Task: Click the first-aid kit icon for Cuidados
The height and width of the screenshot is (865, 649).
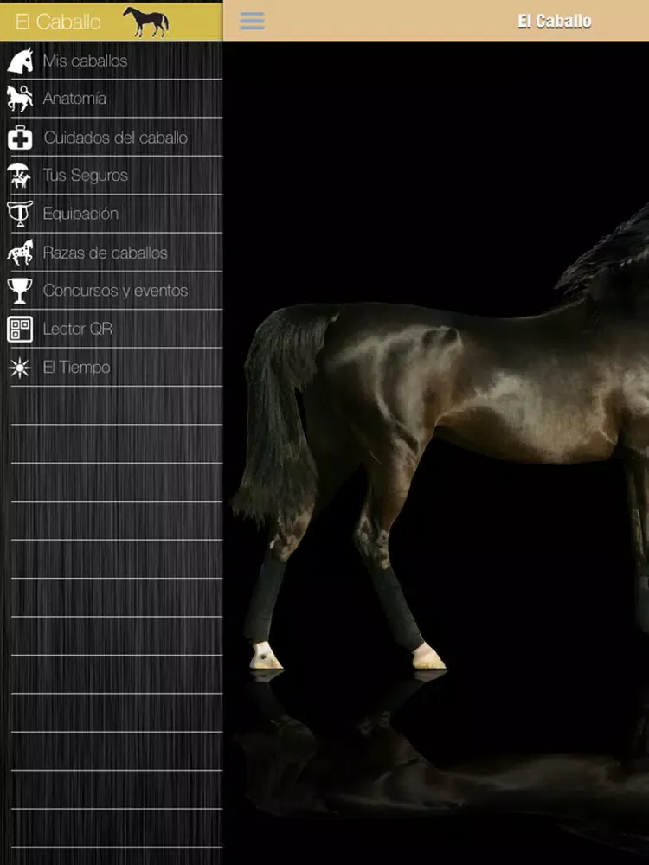Action: pyautogui.click(x=20, y=138)
